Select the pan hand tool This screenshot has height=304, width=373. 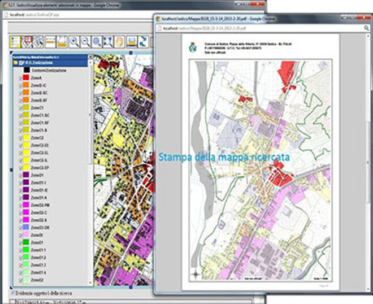[x=119, y=41]
